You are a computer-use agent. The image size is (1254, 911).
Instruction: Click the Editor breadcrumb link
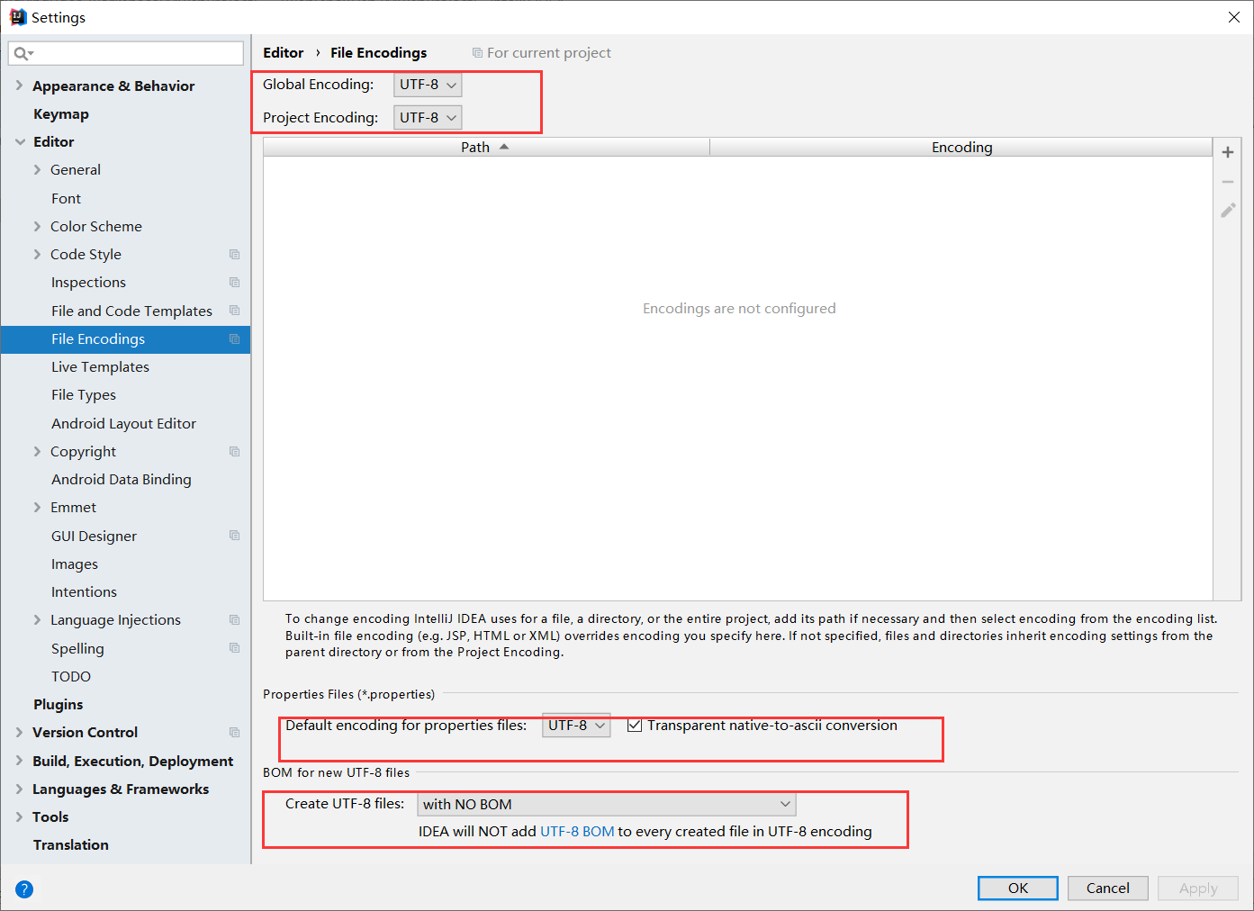click(284, 53)
